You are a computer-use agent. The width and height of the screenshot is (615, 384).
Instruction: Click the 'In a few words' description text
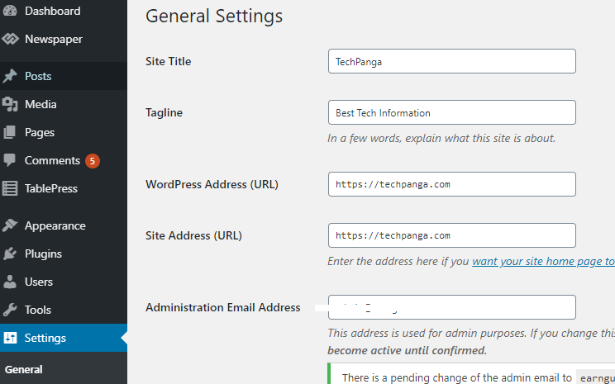pyautogui.click(x=441, y=138)
